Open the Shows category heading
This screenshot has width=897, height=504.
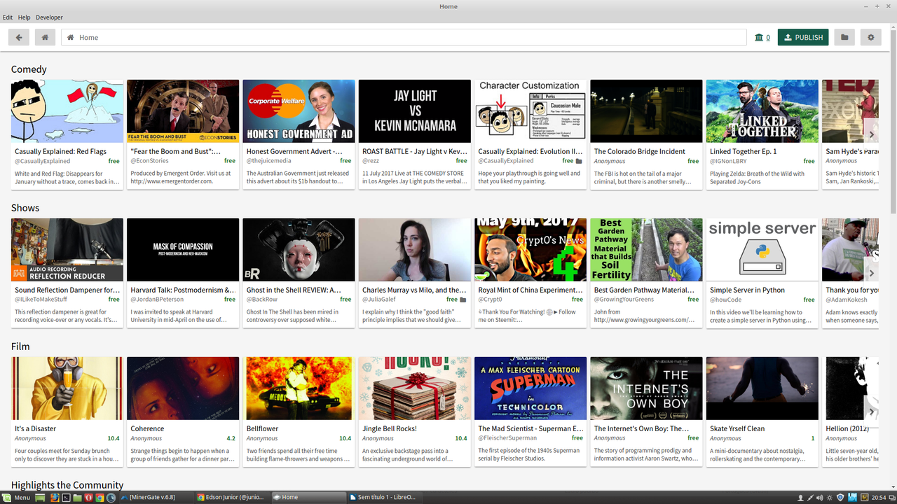tap(25, 208)
